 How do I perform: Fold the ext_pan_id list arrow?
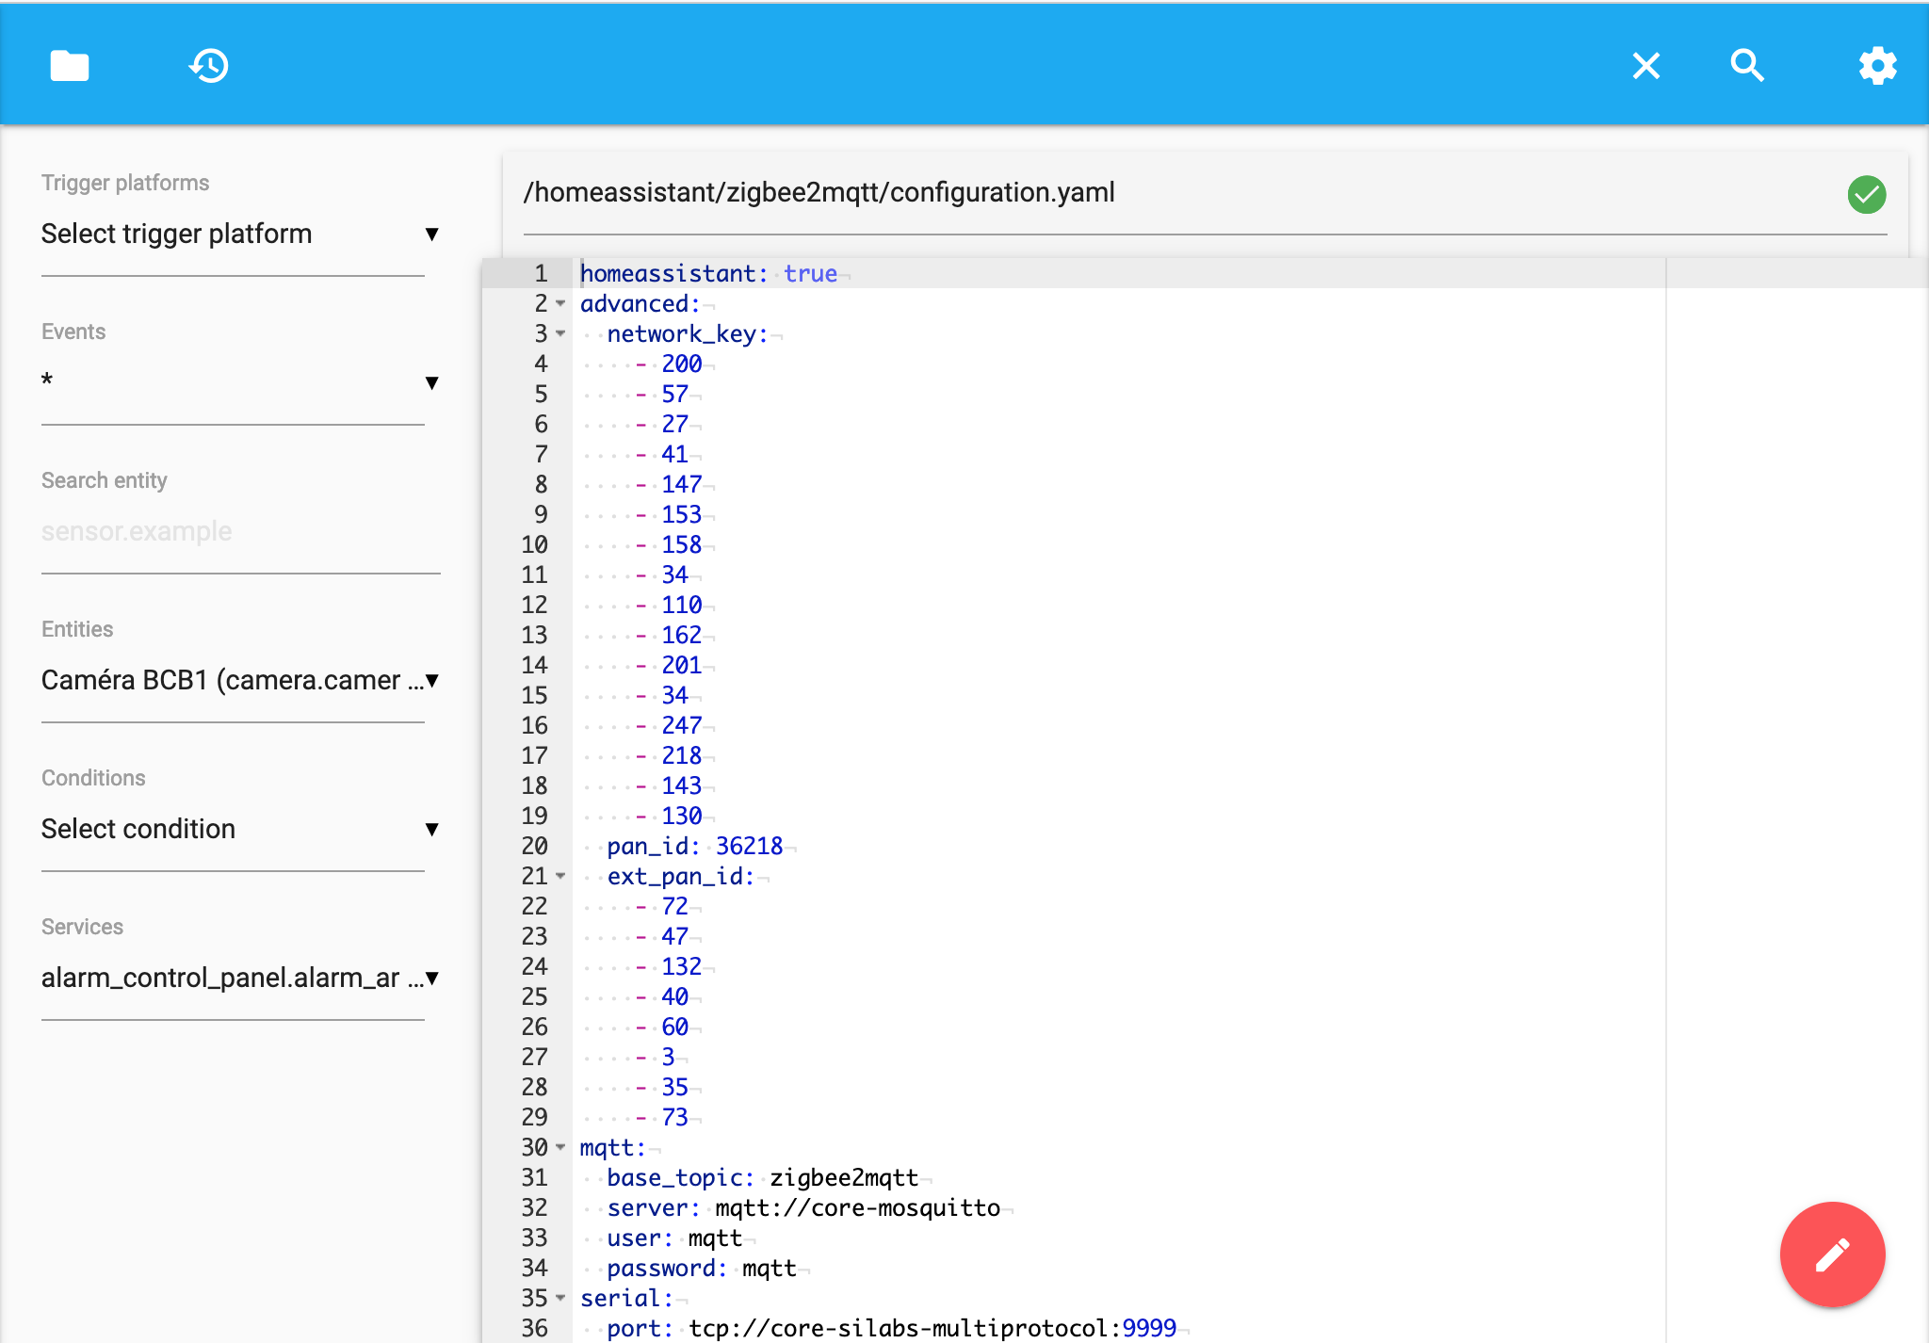(560, 876)
